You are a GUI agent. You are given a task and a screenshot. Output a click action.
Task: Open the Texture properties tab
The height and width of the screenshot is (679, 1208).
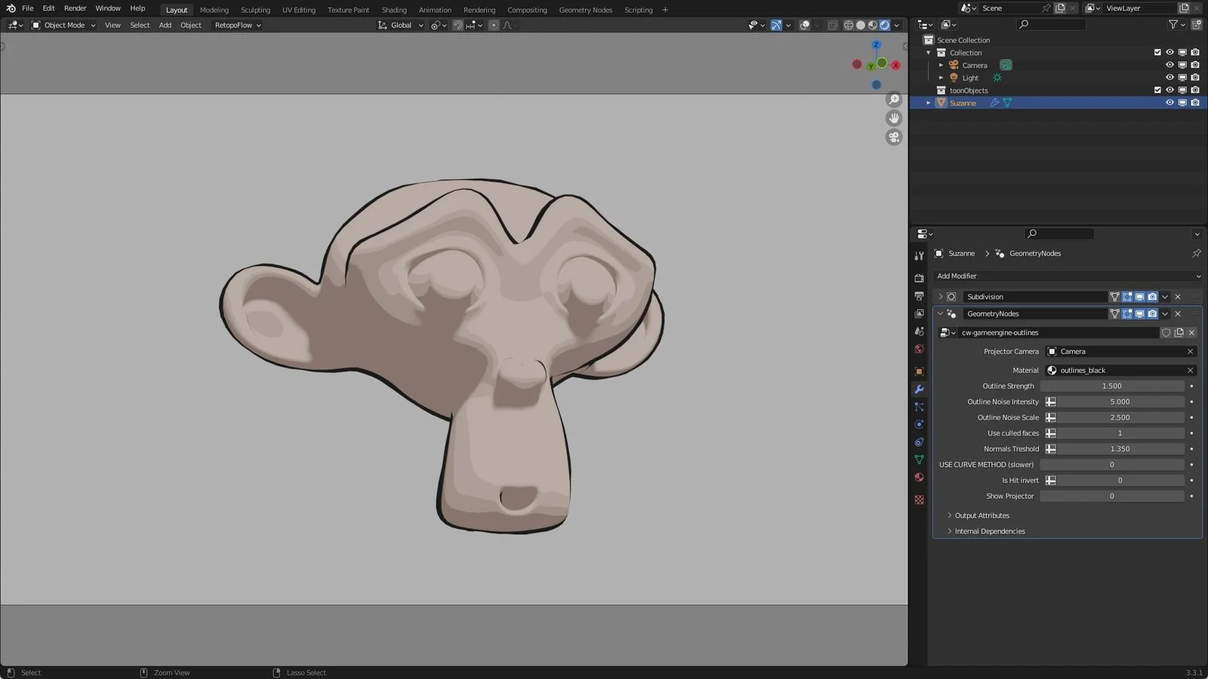(x=919, y=498)
